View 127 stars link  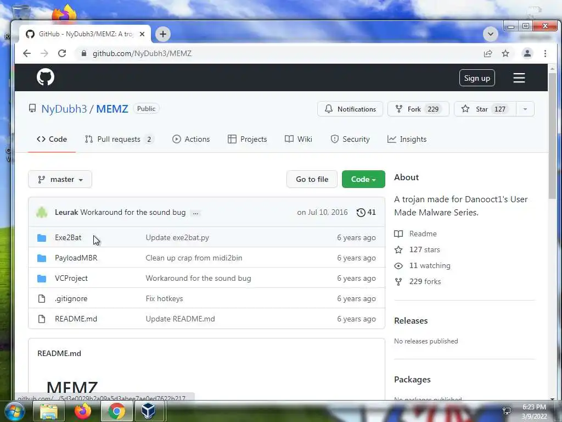coord(424,250)
